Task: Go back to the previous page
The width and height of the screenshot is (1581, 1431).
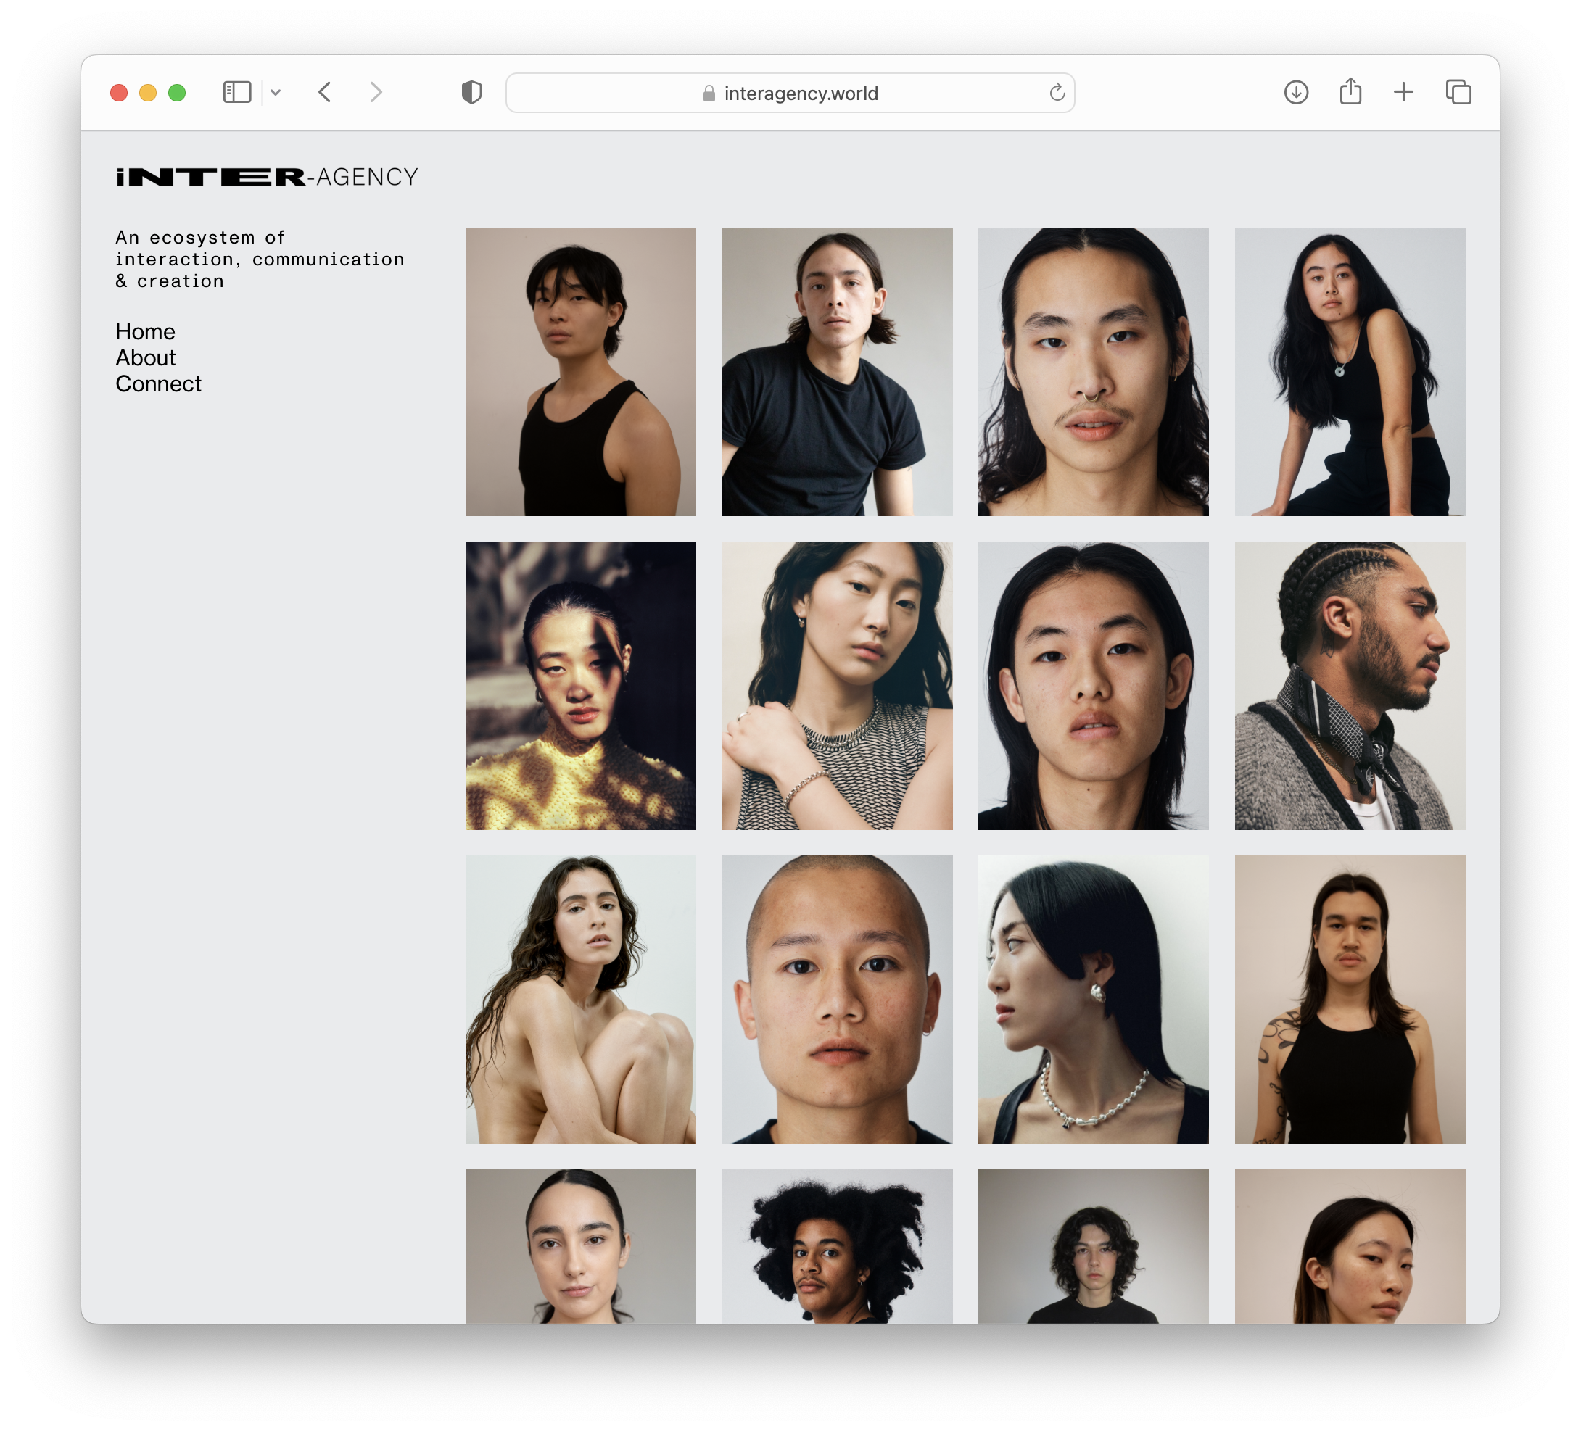Action: pos(326,93)
